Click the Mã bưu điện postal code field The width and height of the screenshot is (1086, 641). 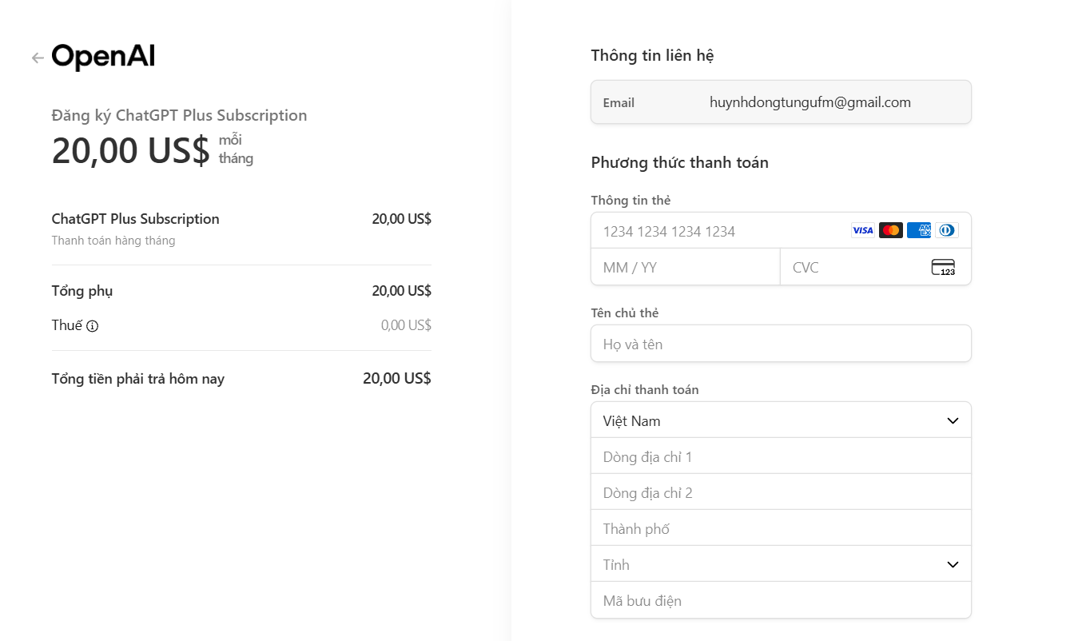[x=781, y=600]
